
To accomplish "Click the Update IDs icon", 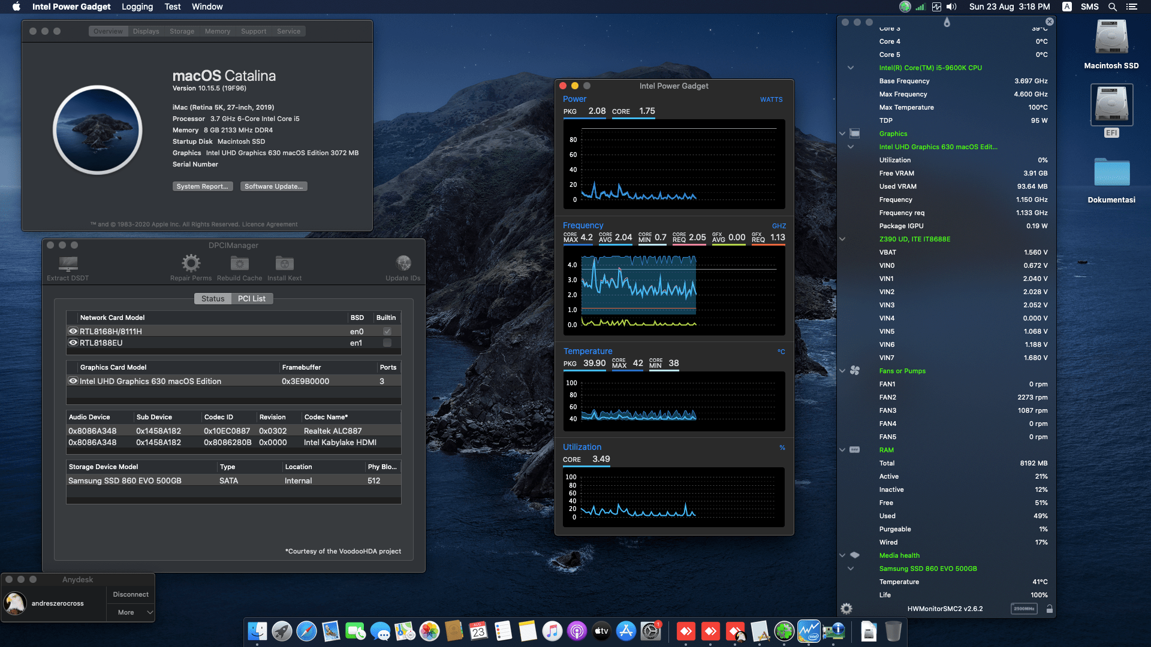I will [403, 264].
